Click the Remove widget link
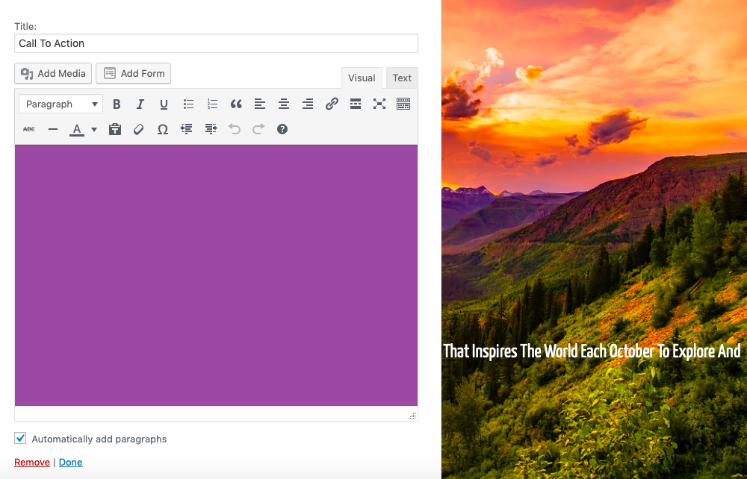747x479 pixels. click(x=32, y=463)
